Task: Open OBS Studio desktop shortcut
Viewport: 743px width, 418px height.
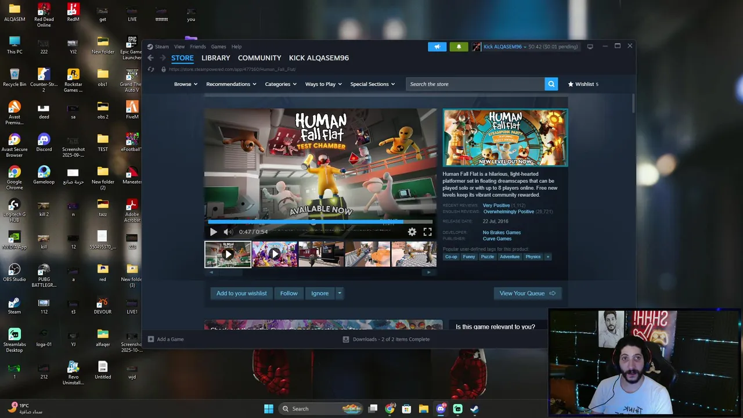Action: pos(15,273)
